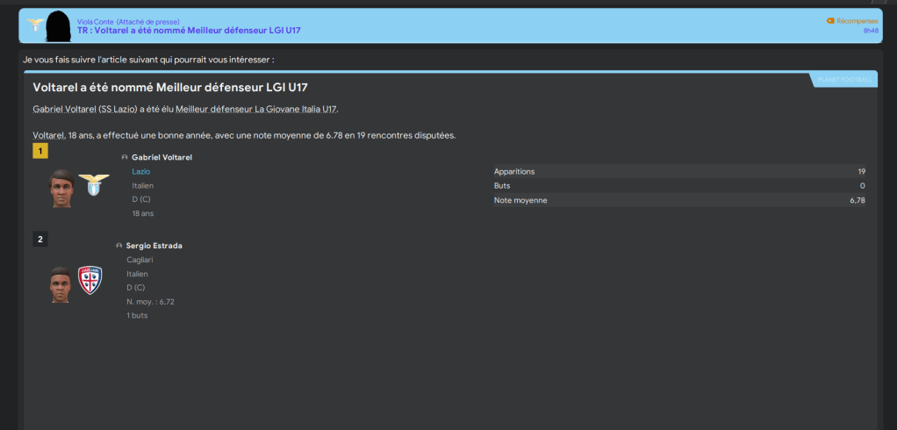Click the small icon before Gabriel Voltarel's name
897x430 pixels.
125,157
